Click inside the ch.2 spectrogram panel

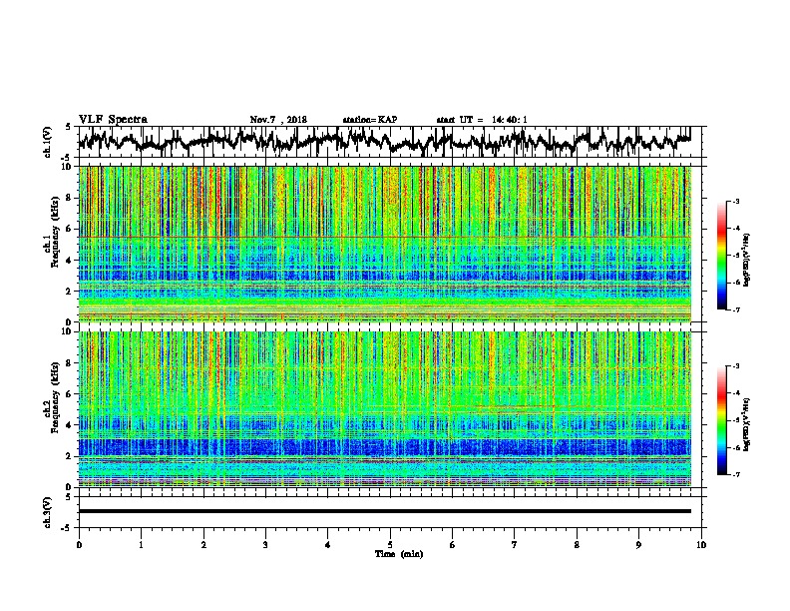coord(385,409)
